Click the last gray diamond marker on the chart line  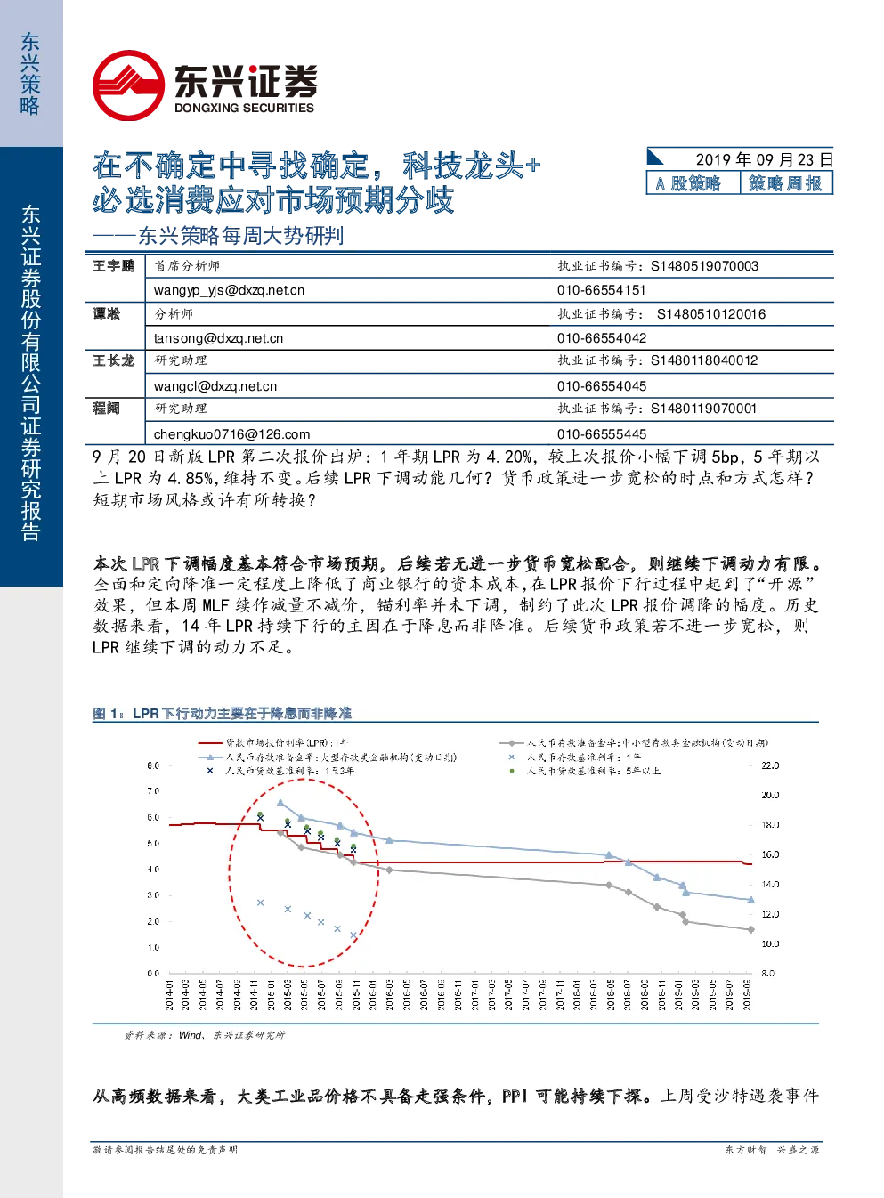[x=751, y=929]
